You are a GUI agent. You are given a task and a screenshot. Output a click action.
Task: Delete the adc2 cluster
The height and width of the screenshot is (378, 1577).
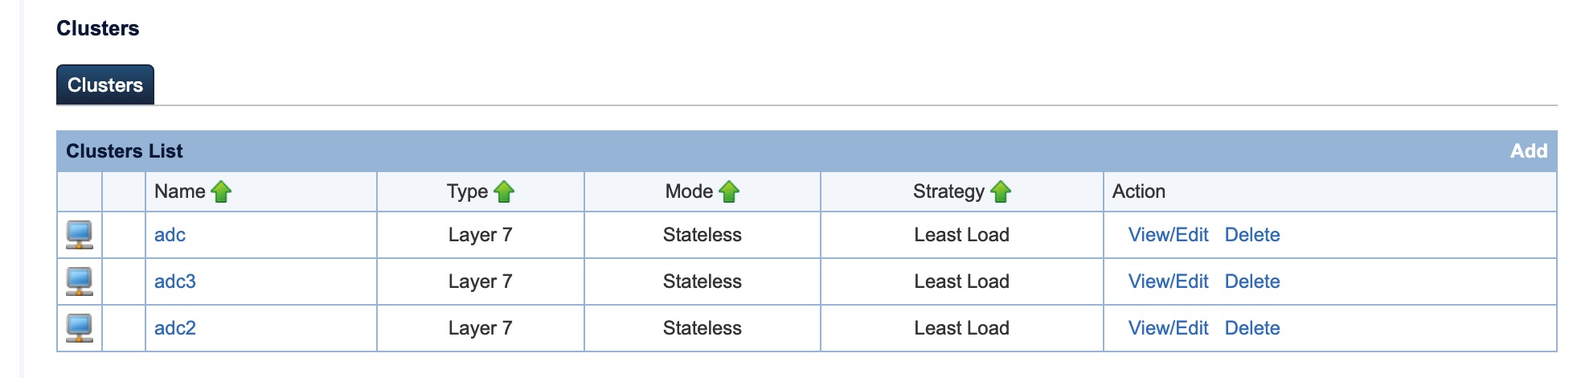click(1251, 328)
